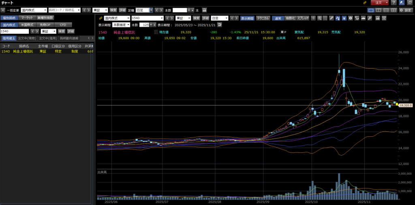Screen dimensions: 415x205
Task: Click the 銘柄コード / 銘柄名 input field
Action: point(64,10)
